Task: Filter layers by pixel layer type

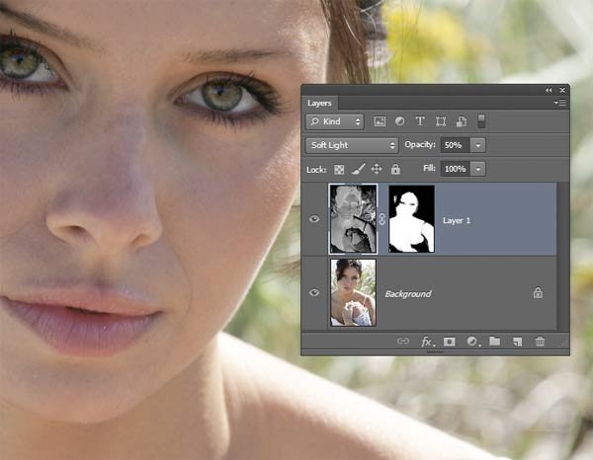Action: click(380, 121)
